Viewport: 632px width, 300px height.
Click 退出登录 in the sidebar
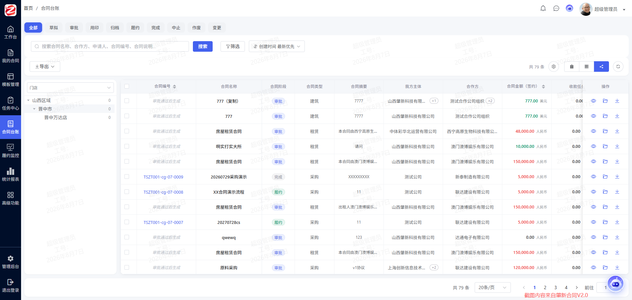11,286
